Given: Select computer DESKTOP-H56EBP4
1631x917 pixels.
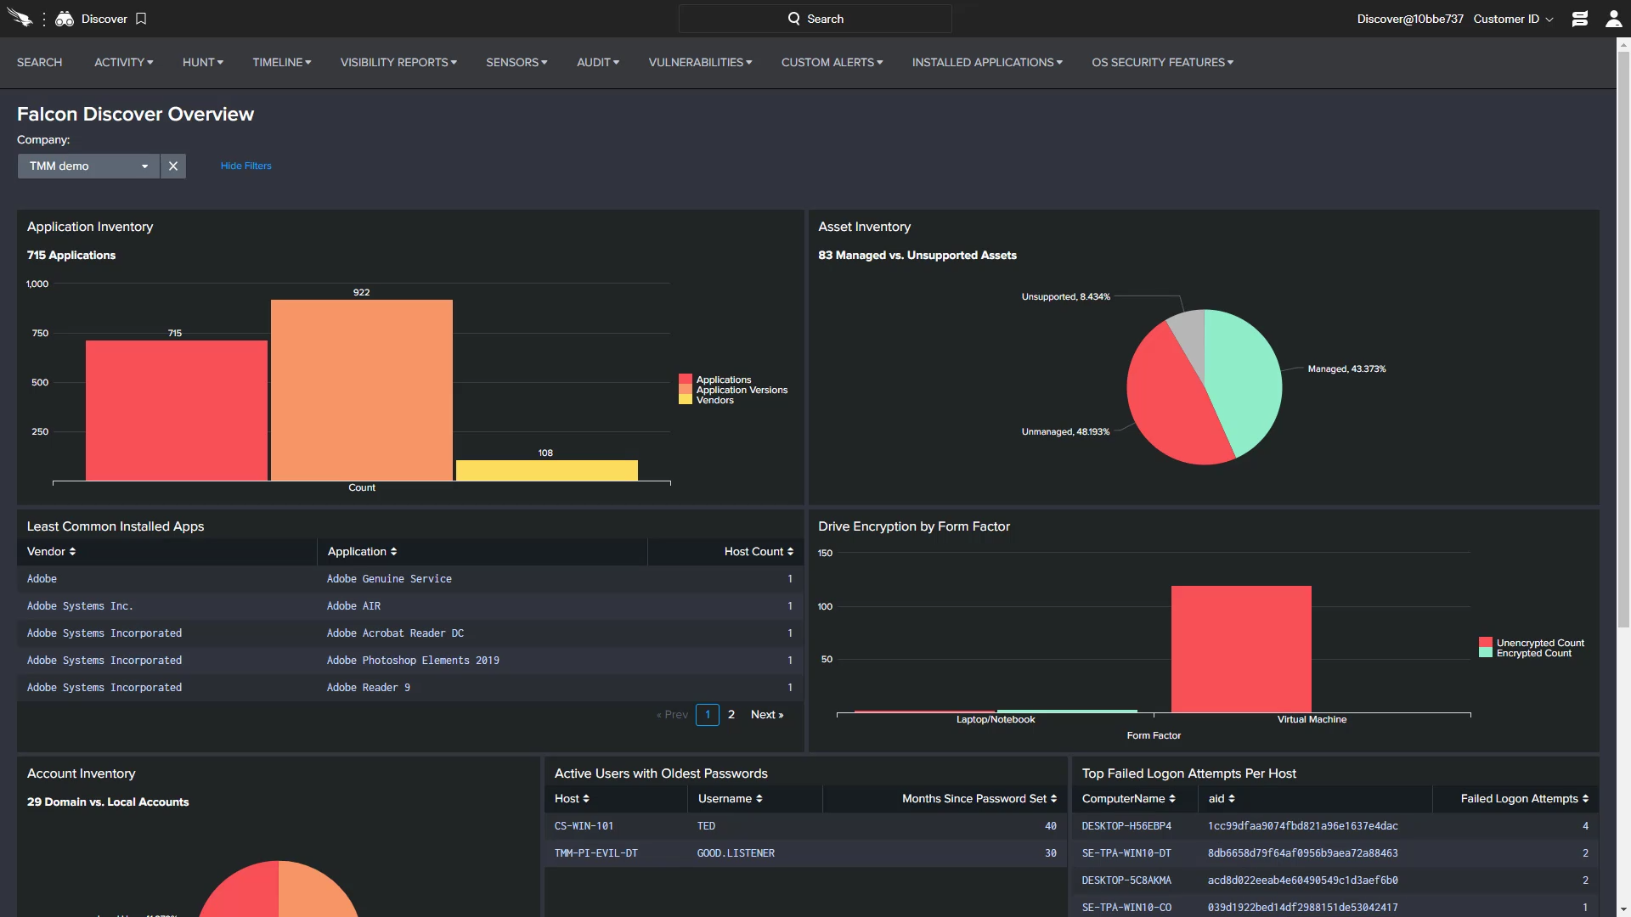Looking at the screenshot, I should point(1126,826).
